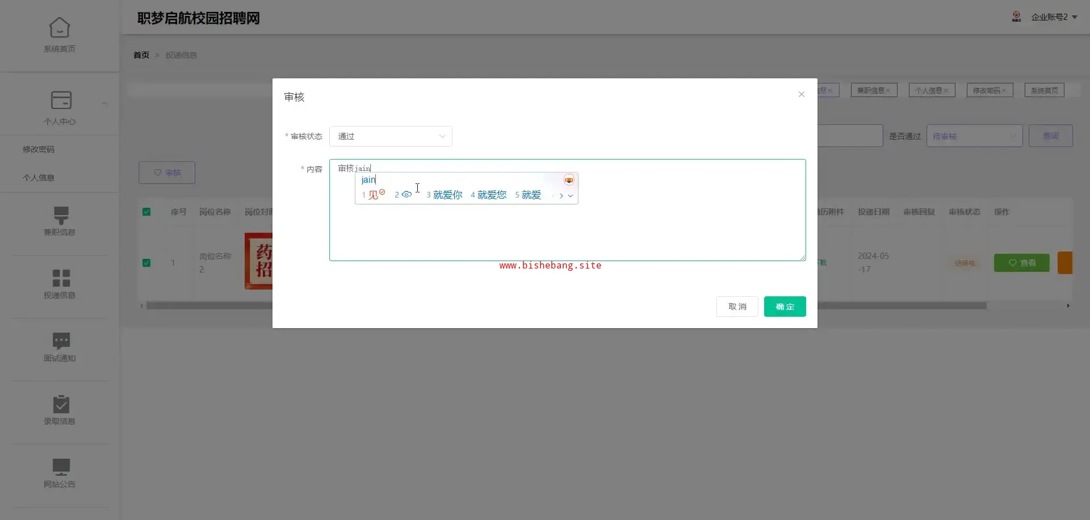
Task: Toggle the select-all checkbox in table header
Action: click(x=146, y=212)
